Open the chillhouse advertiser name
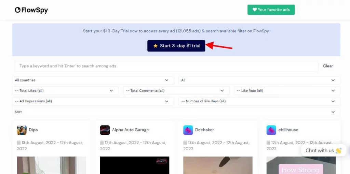This screenshot has height=174, width=350. (x=288, y=130)
